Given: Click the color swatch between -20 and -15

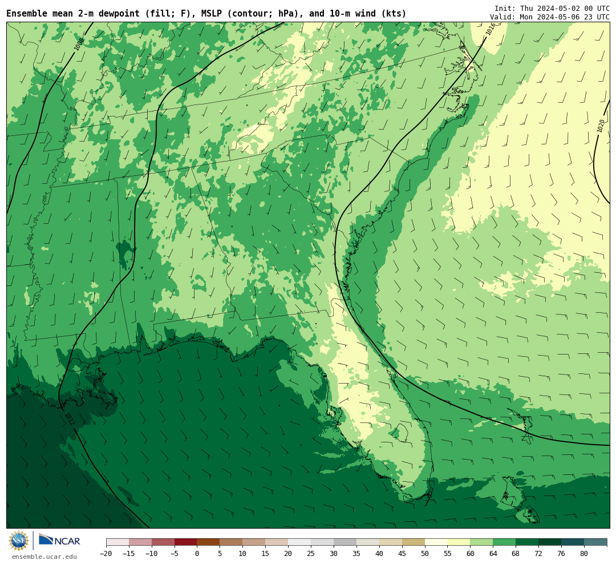Looking at the screenshot, I should [117, 542].
